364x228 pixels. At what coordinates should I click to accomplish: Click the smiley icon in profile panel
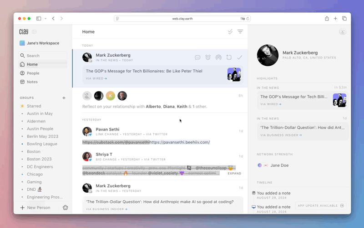pos(343,32)
